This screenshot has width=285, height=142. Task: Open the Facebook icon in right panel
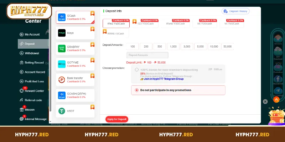coord(278,79)
